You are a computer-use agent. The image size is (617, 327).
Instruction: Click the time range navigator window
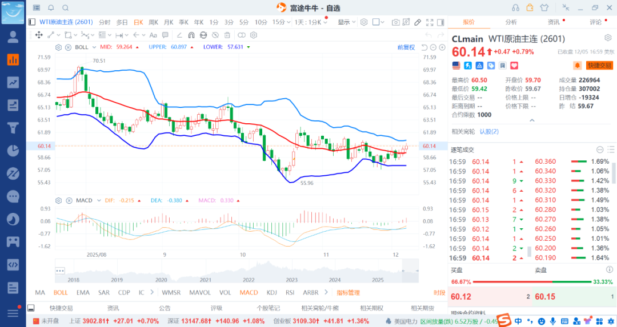[x=411, y=271]
